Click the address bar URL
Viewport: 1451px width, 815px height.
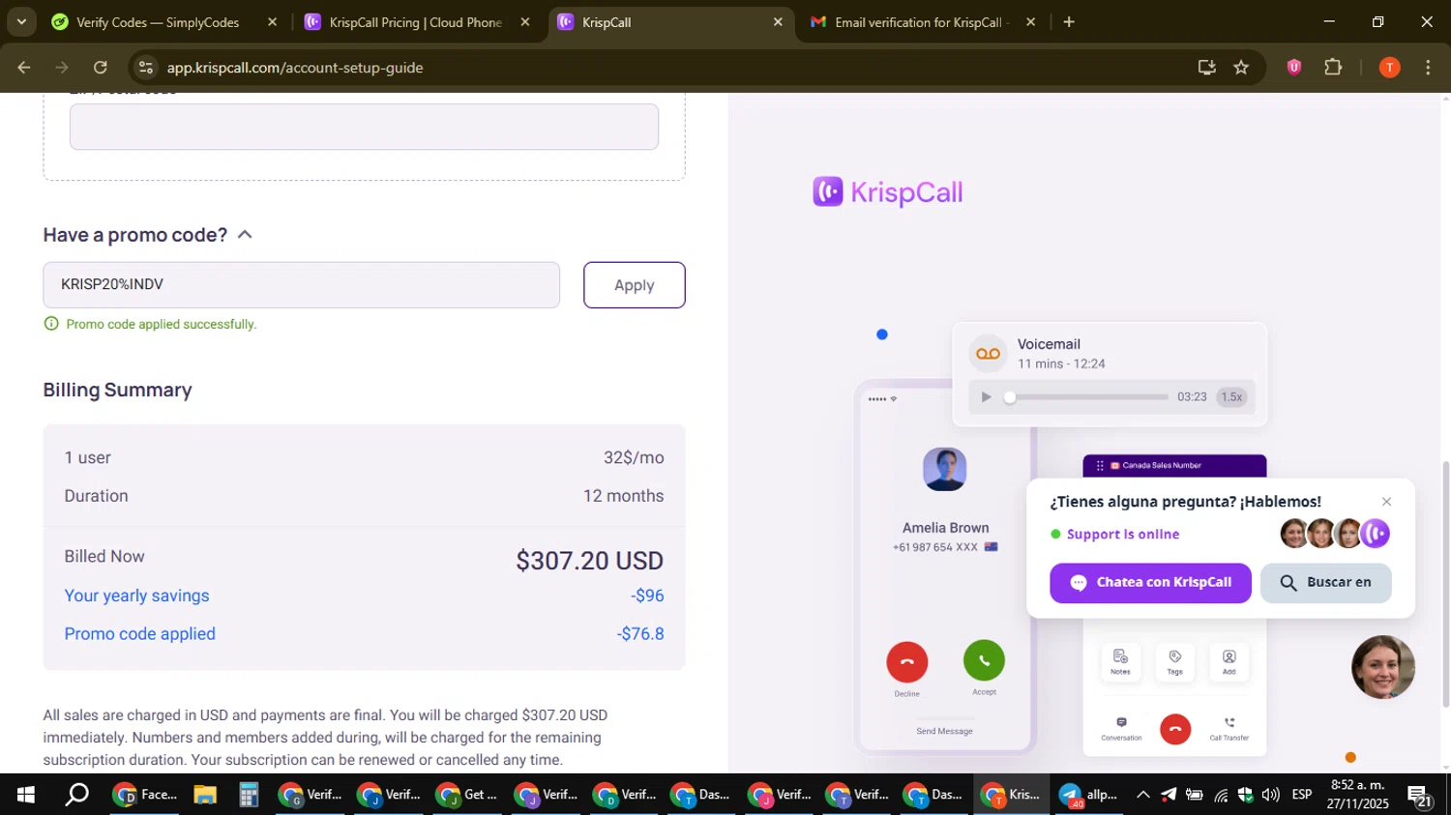coord(295,68)
